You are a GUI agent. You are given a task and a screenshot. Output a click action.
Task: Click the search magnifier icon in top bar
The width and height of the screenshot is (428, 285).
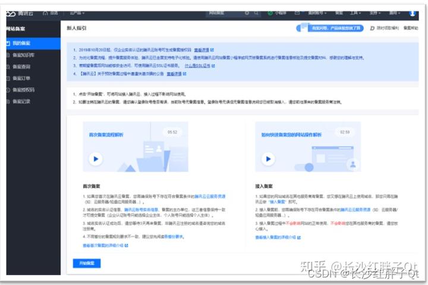point(256,13)
